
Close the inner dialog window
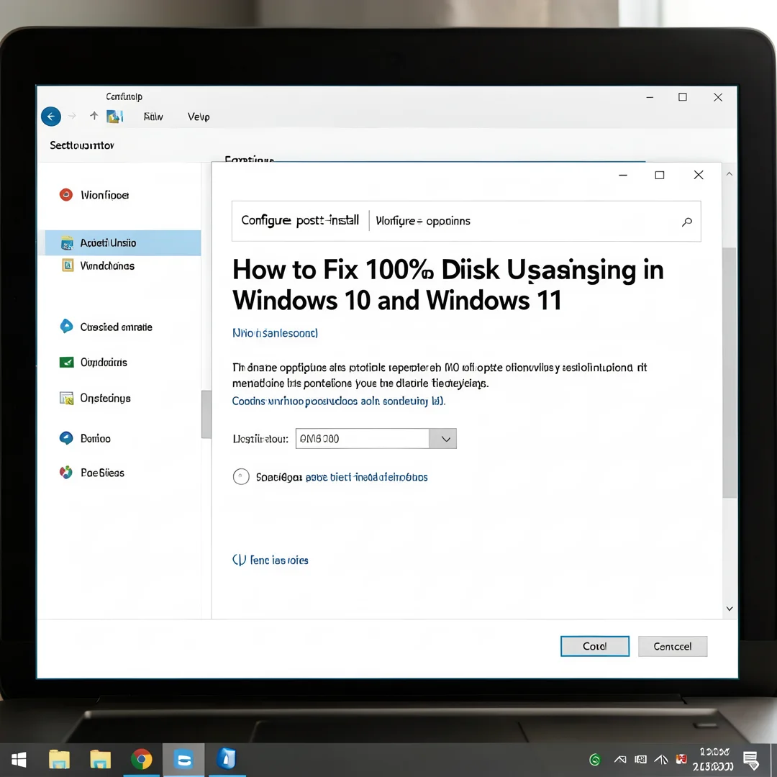coord(699,174)
